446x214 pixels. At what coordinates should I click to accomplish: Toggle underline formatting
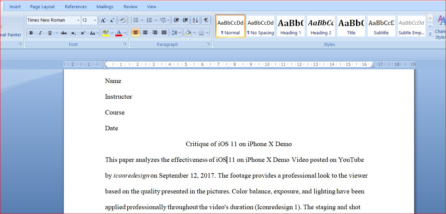point(50,33)
